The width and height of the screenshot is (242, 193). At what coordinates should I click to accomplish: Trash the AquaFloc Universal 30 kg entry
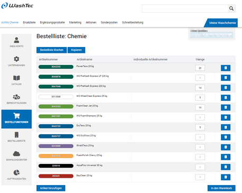[226, 167]
